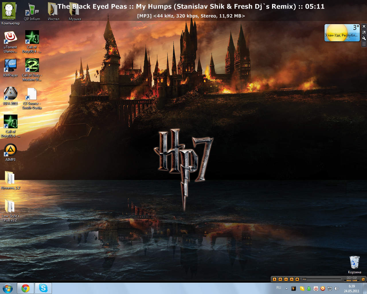Screen dimensions: 367x294
Task: Open Google Chrome from the taskbar
Action: pos(26,288)
